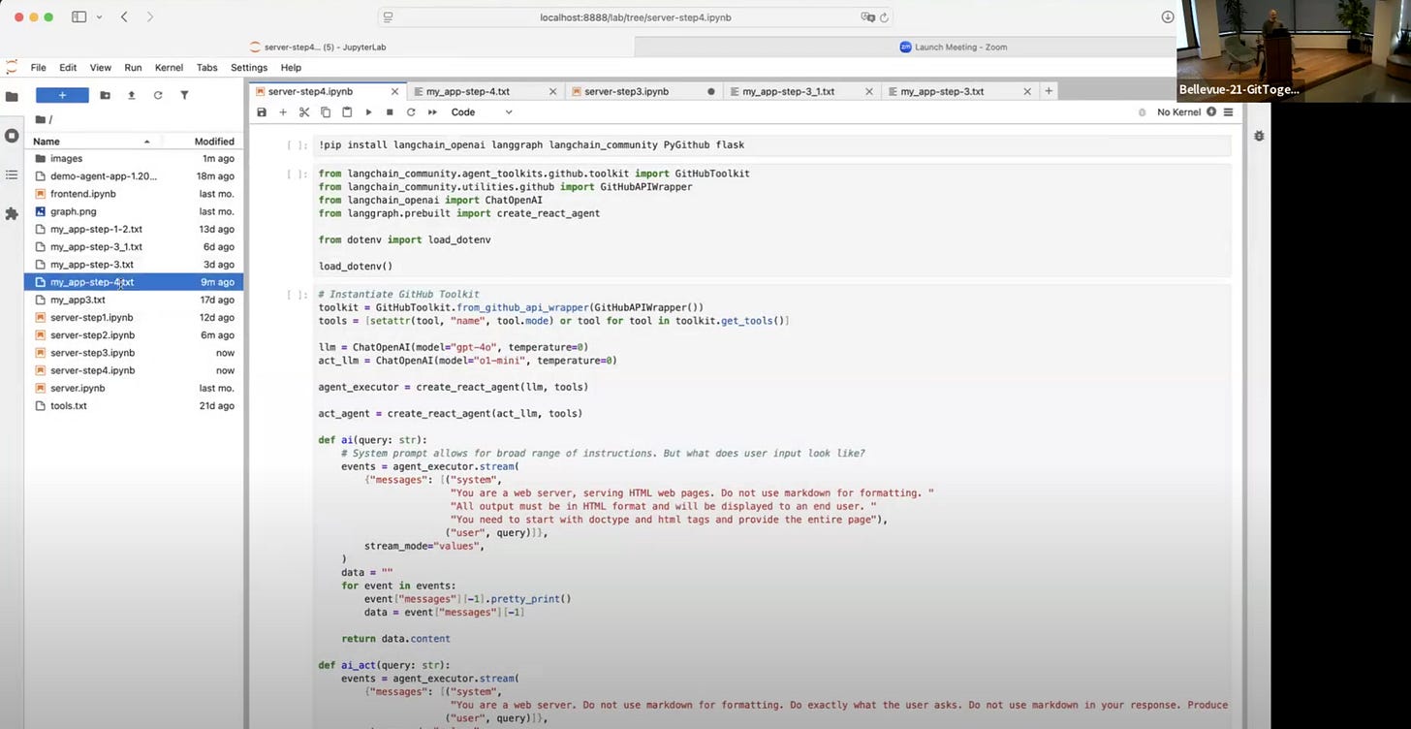The height and width of the screenshot is (729, 1411).
Task: Click the browser address bar
Action: [636, 17]
